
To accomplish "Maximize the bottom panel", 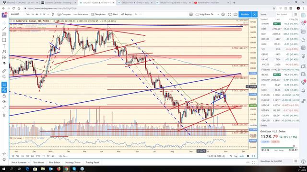I will pyautogui.click(x=254, y=162).
